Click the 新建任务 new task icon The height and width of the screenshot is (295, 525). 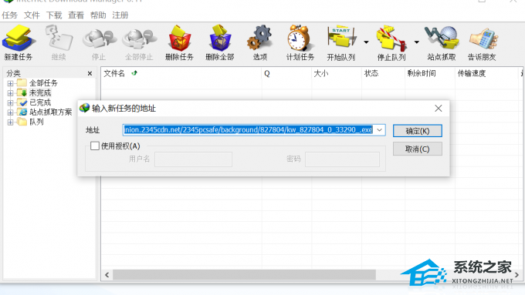pos(18,38)
